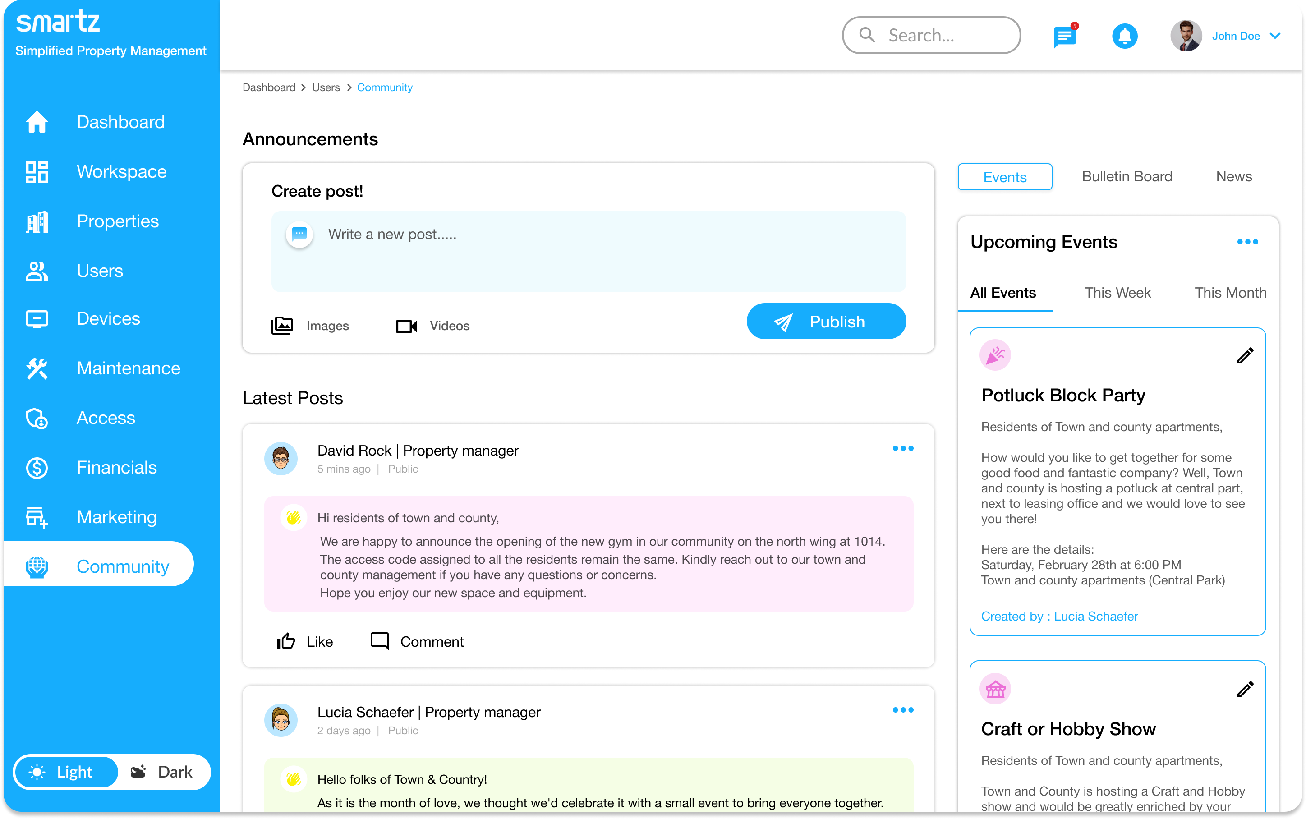Click John Doe's profile photo

click(1186, 36)
